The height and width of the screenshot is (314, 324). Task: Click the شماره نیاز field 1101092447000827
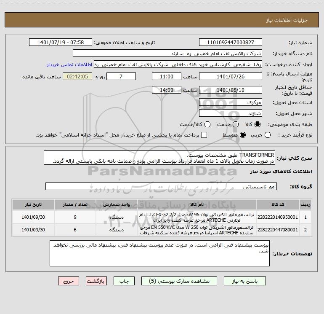(x=231, y=42)
